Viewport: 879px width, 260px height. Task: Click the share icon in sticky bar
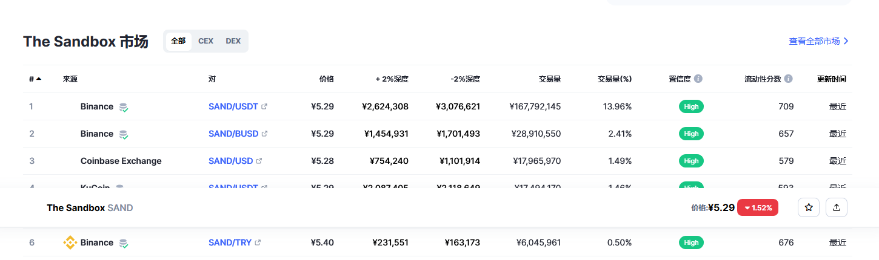pos(837,207)
